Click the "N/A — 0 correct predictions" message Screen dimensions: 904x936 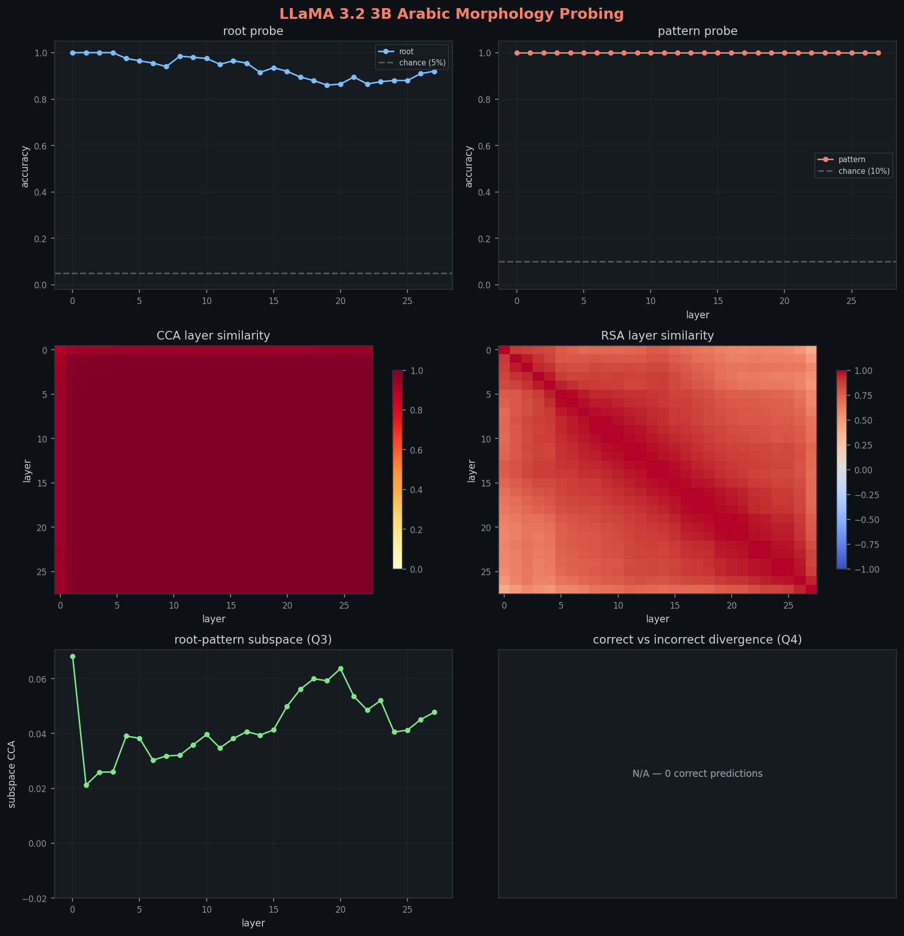(x=697, y=774)
